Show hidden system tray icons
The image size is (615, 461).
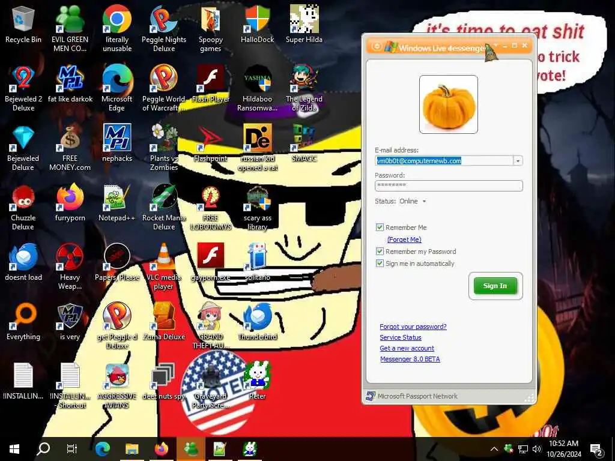[x=494, y=449]
